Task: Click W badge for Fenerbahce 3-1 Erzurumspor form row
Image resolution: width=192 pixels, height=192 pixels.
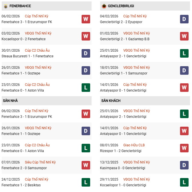Action: tap(86, 19)
